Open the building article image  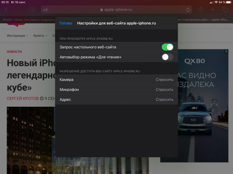point(31,140)
